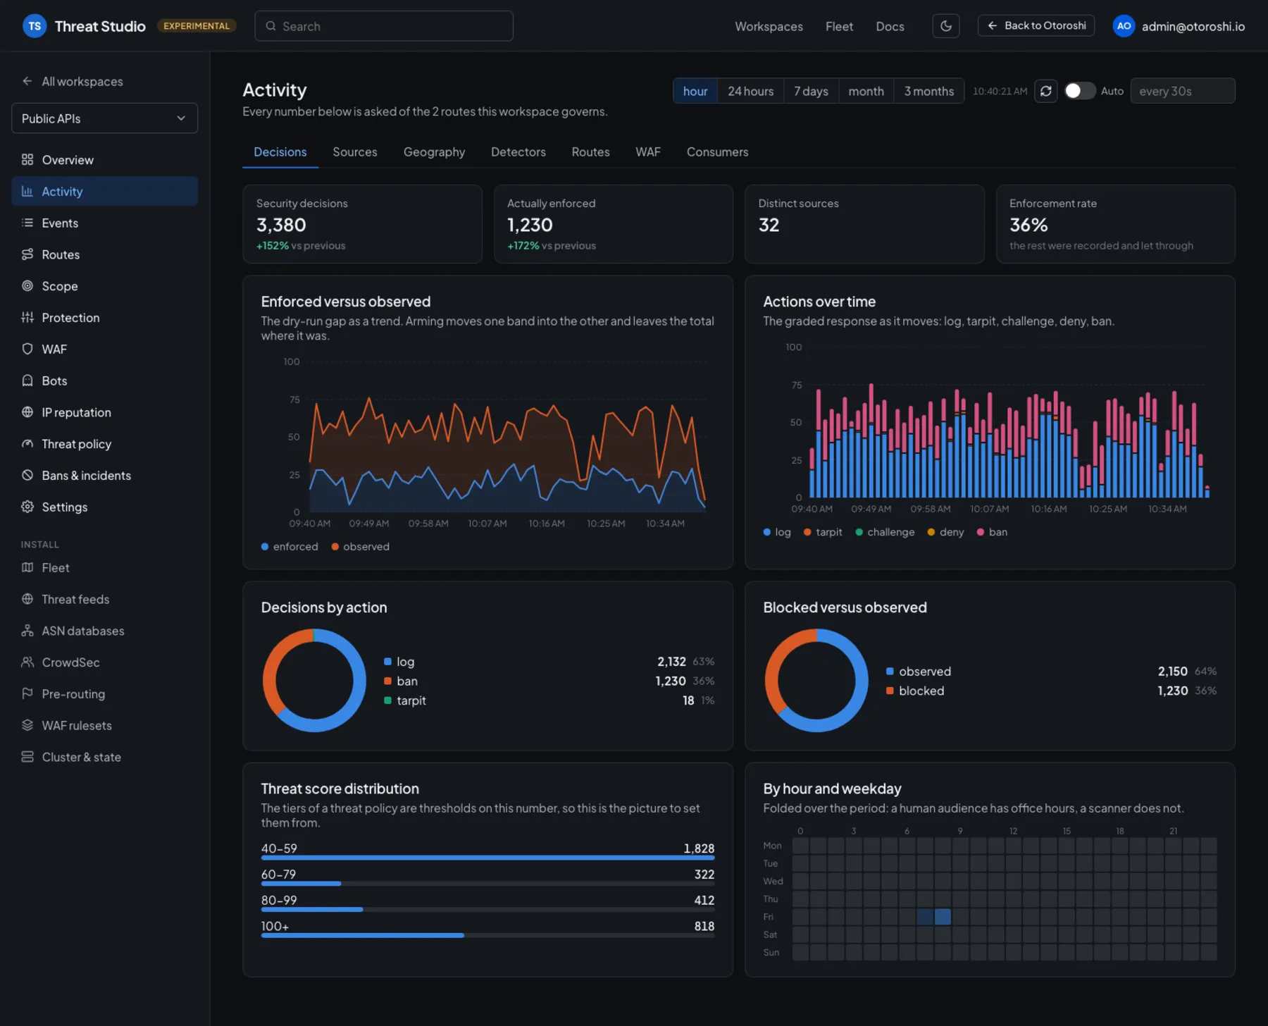This screenshot has height=1026, width=1268.
Task: Open the Docs link in header
Action: pos(890,26)
